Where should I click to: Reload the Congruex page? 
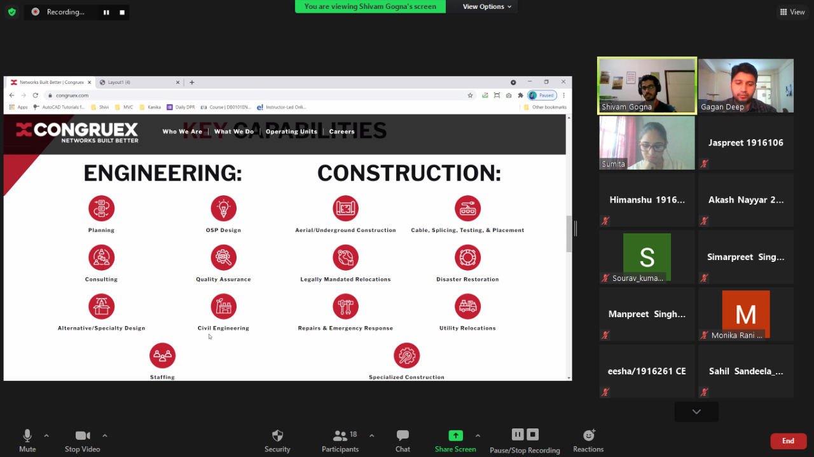pyautogui.click(x=36, y=95)
